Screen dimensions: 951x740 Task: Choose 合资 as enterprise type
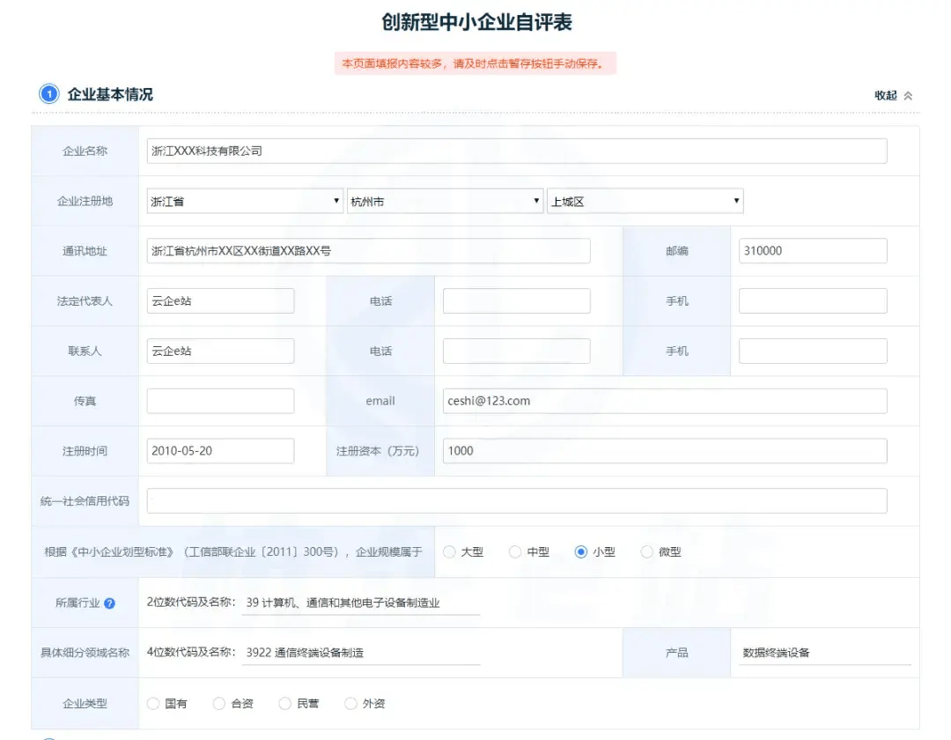(219, 704)
